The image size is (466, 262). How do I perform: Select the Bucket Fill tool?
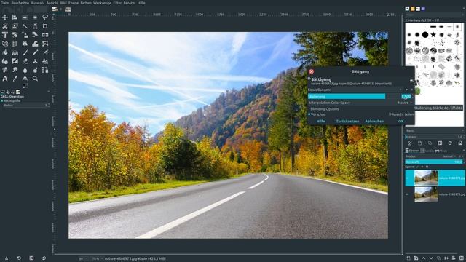5,52
